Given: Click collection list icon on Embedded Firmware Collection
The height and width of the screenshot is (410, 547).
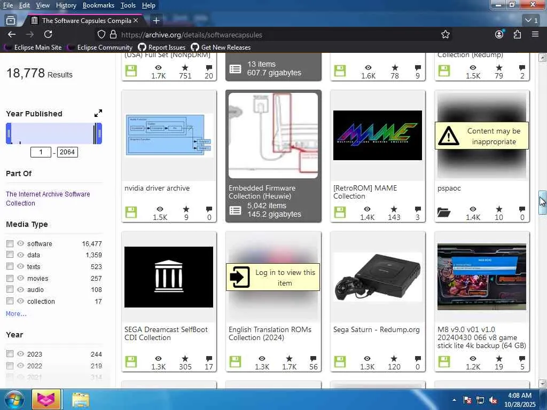Looking at the screenshot, I should (x=235, y=210).
